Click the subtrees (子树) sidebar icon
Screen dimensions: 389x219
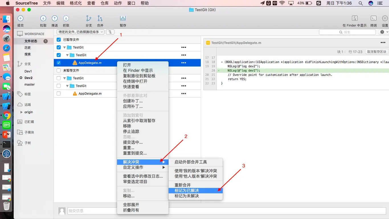pos(20,143)
